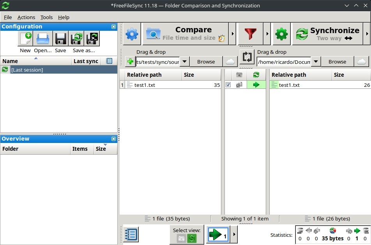The width and height of the screenshot is (371, 245).
Task: Sort overview by Items column
Action: click(x=82, y=149)
